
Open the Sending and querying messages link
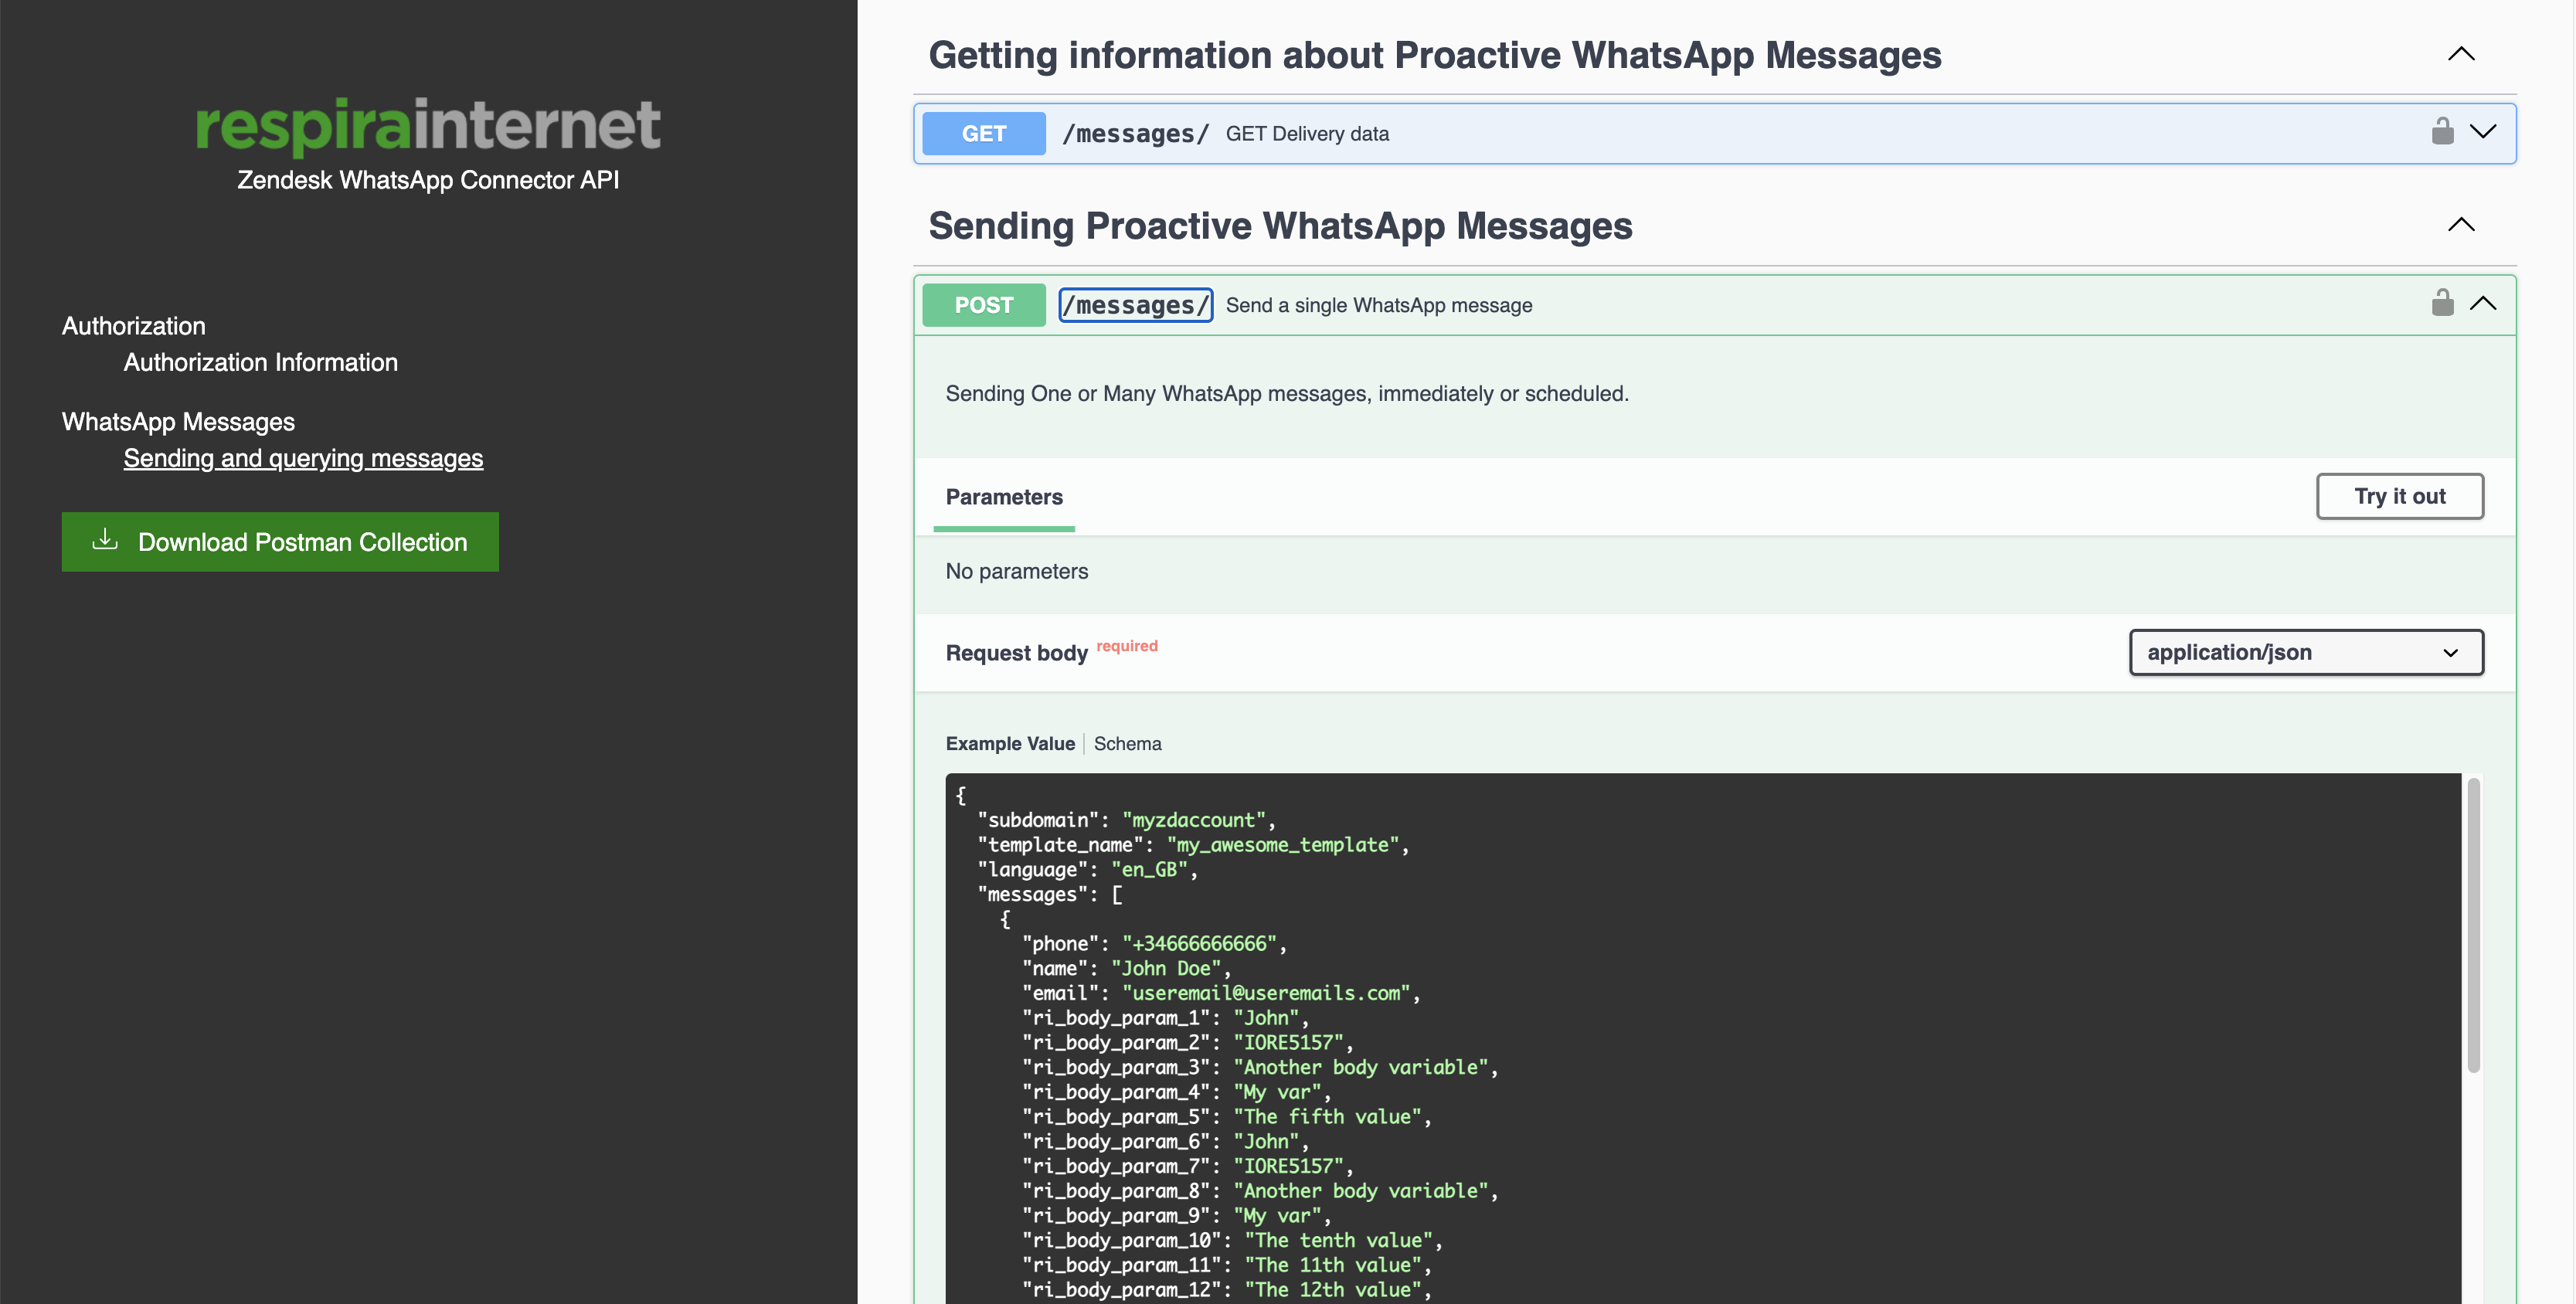point(303,458)
